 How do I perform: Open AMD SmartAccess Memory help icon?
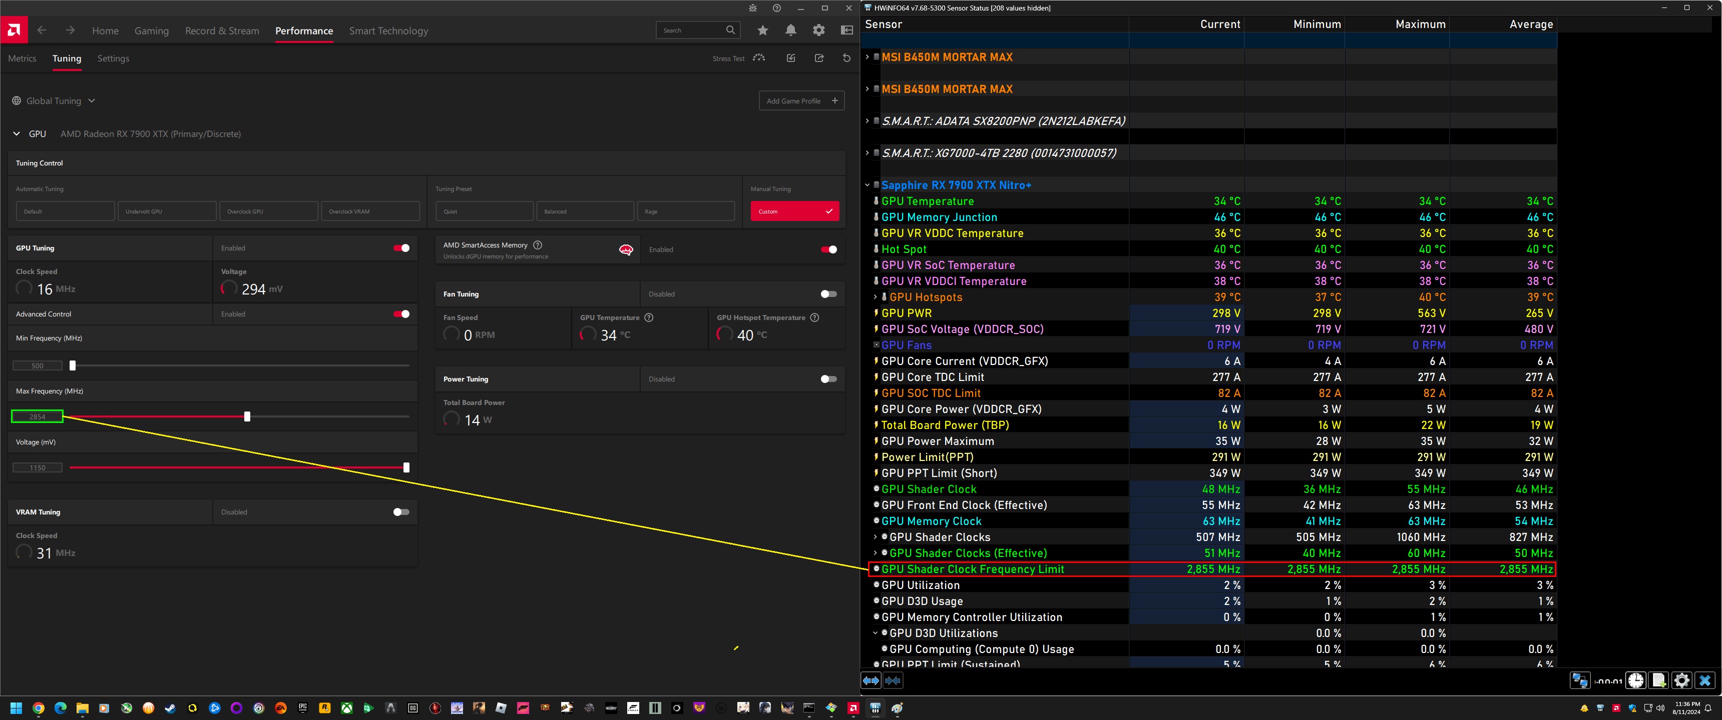(538, 245)
